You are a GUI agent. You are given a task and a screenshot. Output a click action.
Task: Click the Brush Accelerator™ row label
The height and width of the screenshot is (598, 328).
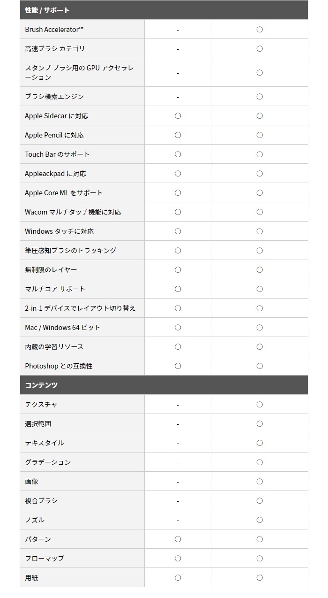(54, 30)
